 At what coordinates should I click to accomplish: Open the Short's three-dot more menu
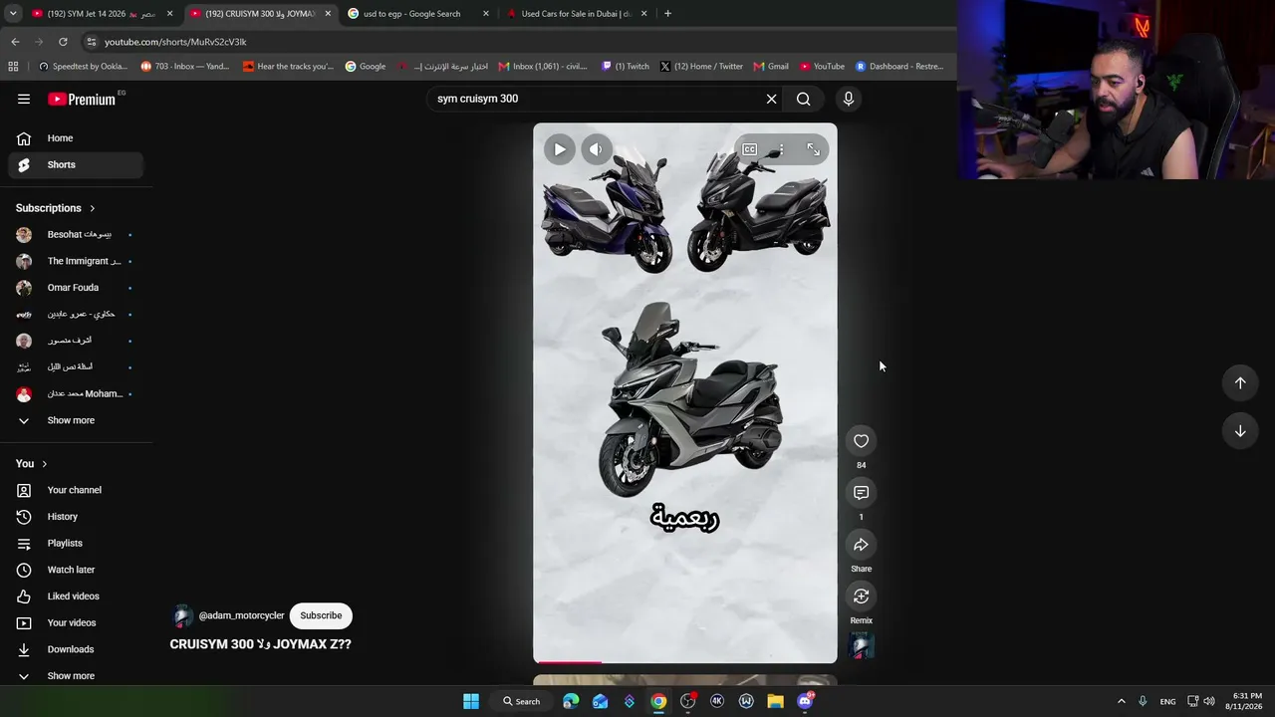781,149
